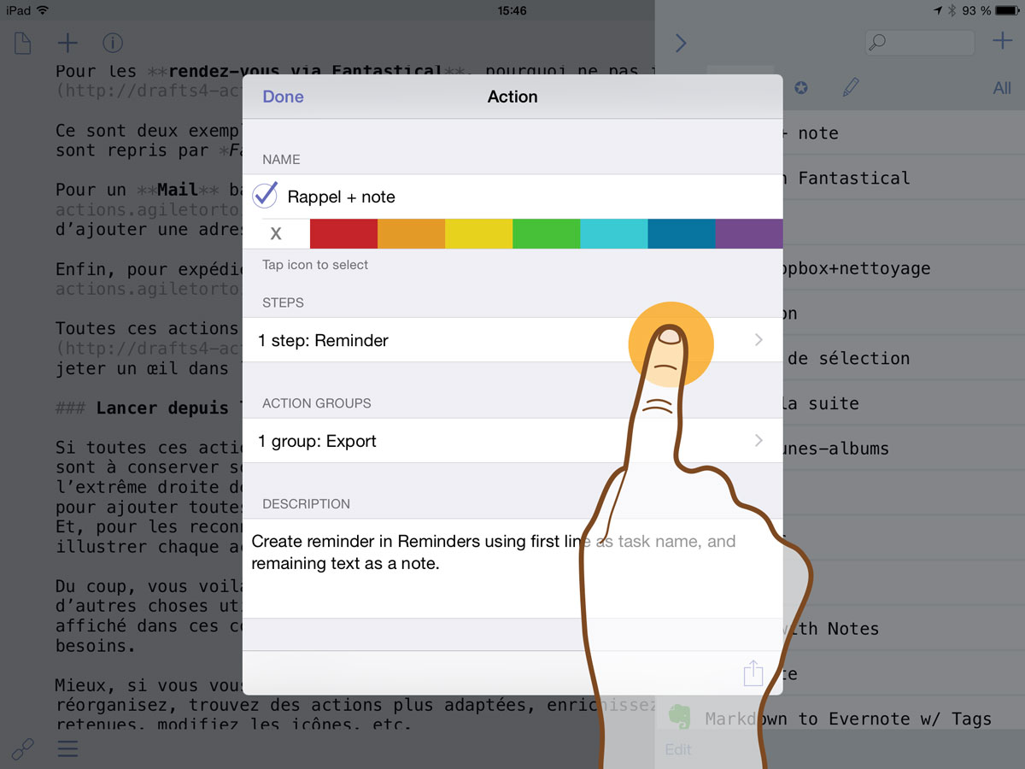Screen dimensions: 1025x769
Task: Tap the 'with Notes' action in the list
Action: pyautogui.click(x=904, y=629)
